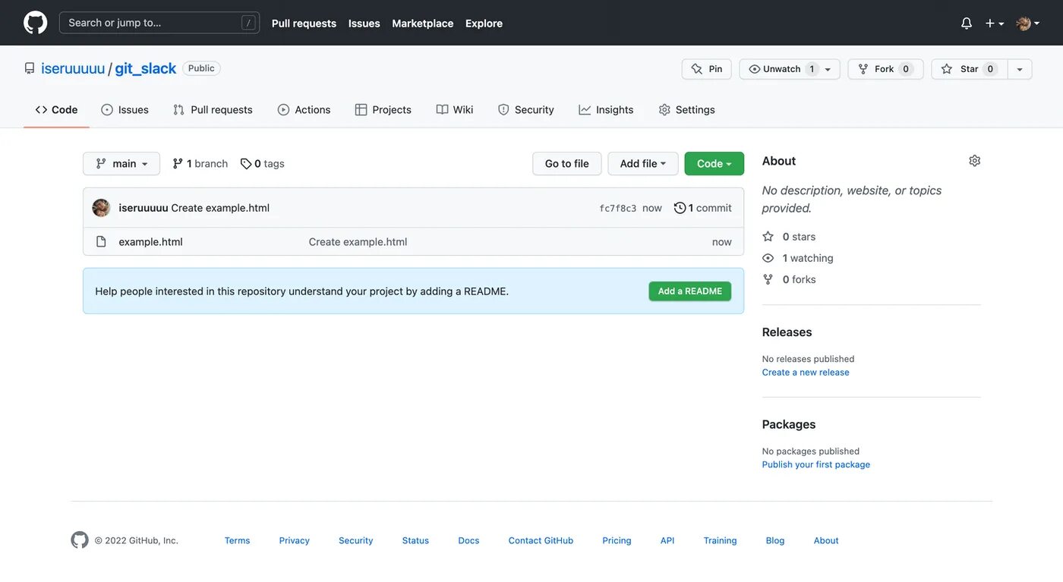
Task: Click the branch count icon
Action: coord(178,164)
